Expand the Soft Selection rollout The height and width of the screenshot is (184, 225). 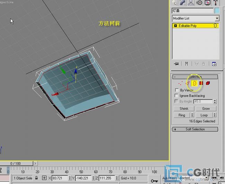point(195,129)
